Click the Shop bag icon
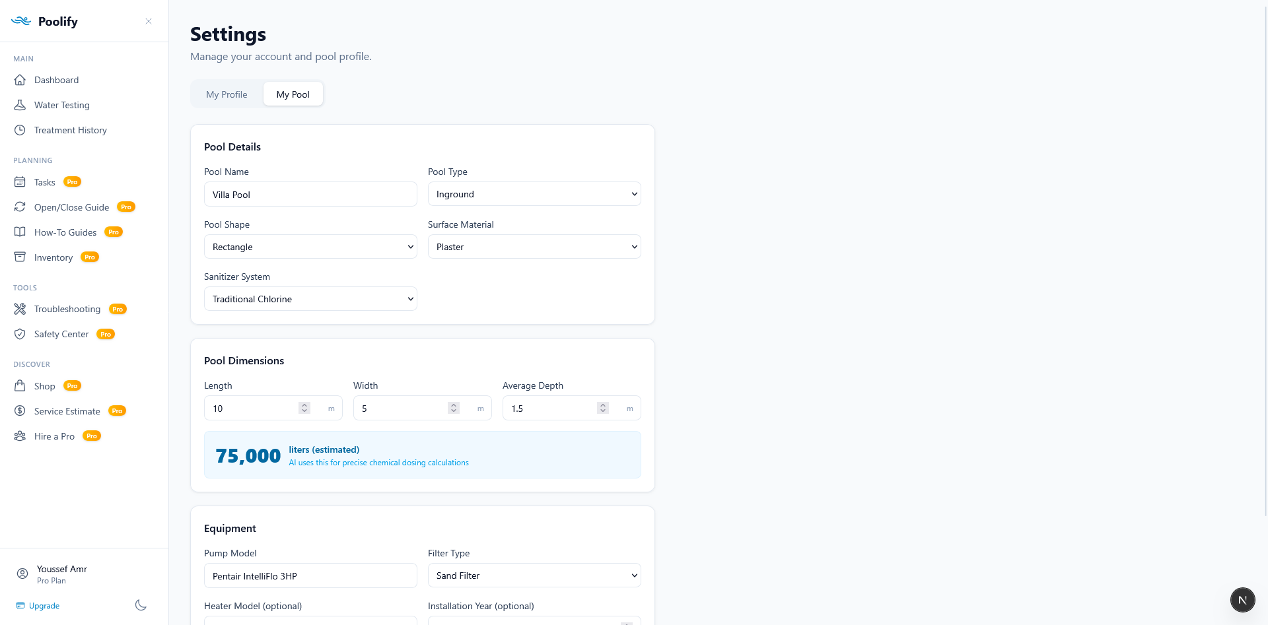 [20, 385]
